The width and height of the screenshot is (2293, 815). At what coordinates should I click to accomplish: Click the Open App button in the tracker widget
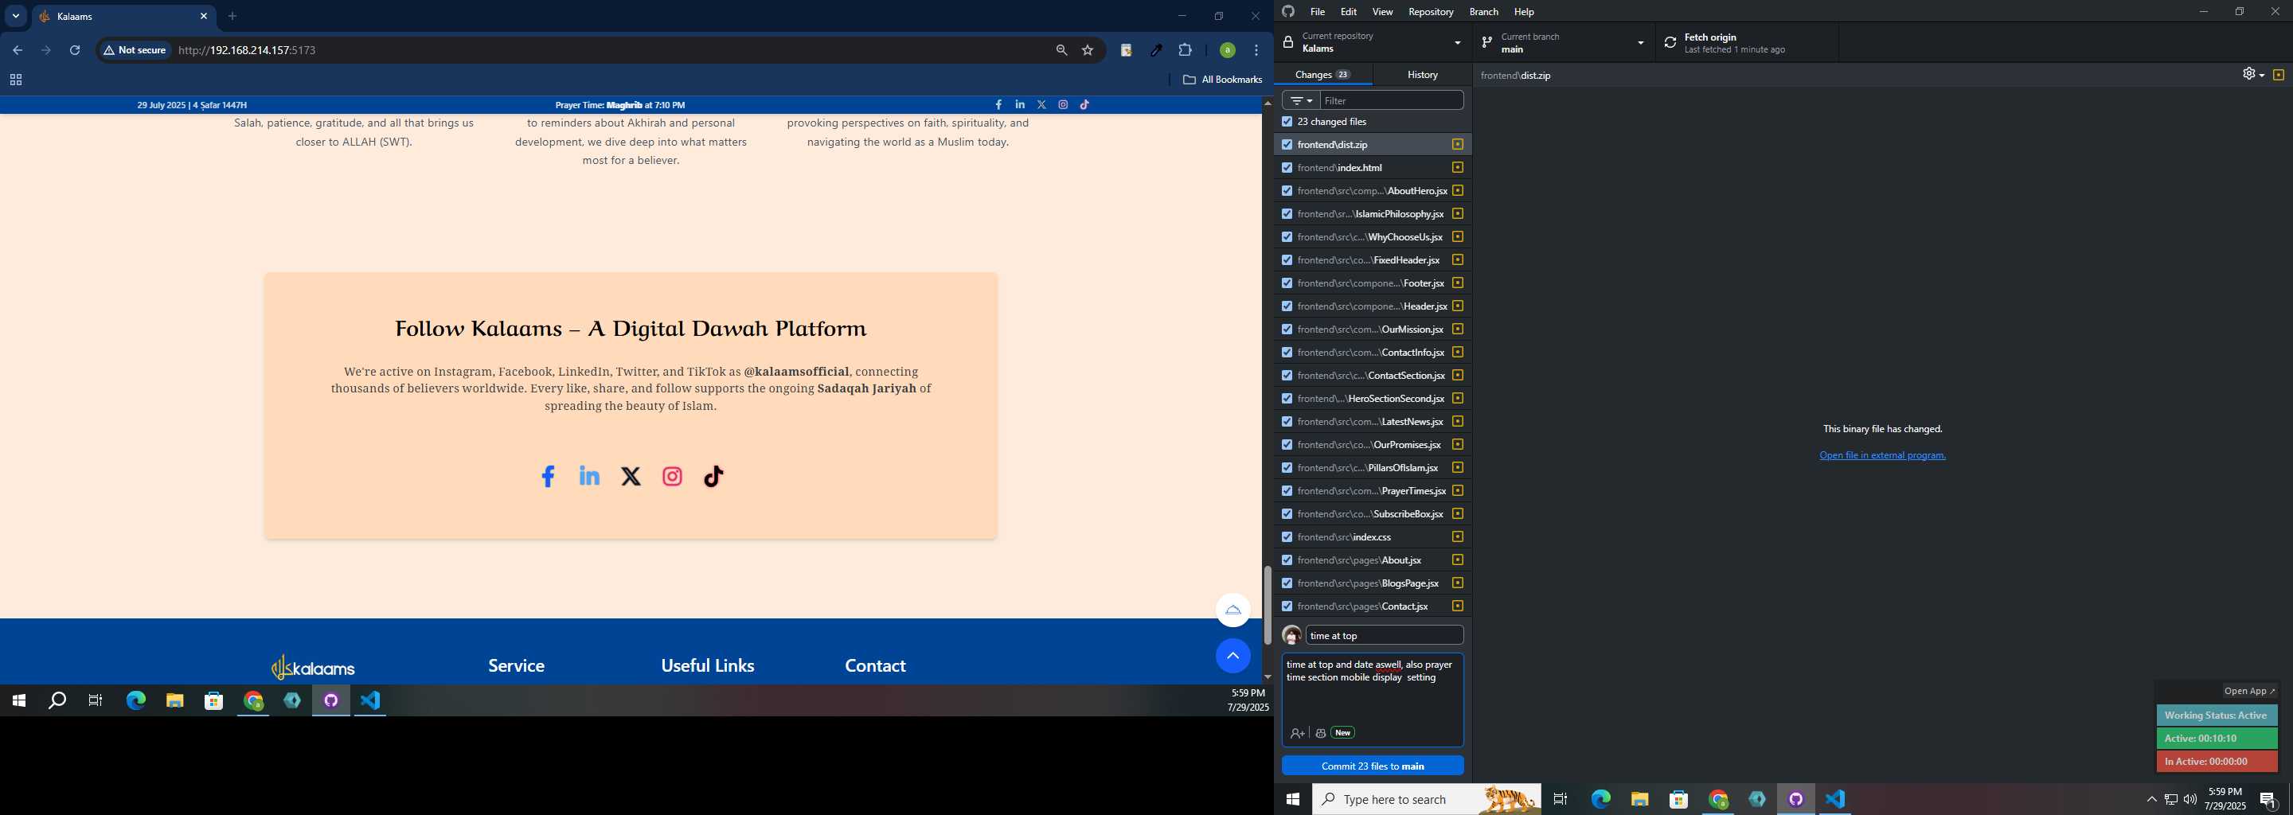pos(2249,692)
